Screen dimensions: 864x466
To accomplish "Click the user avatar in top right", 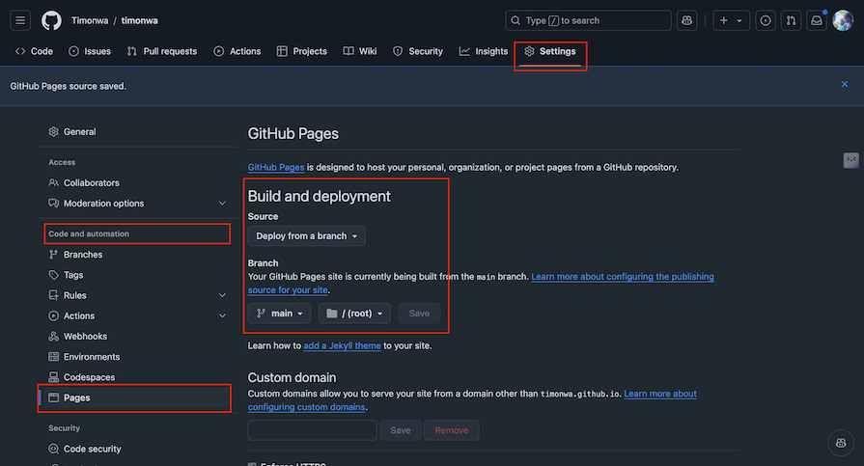I will pyautogui.click(x=842, y=20).
